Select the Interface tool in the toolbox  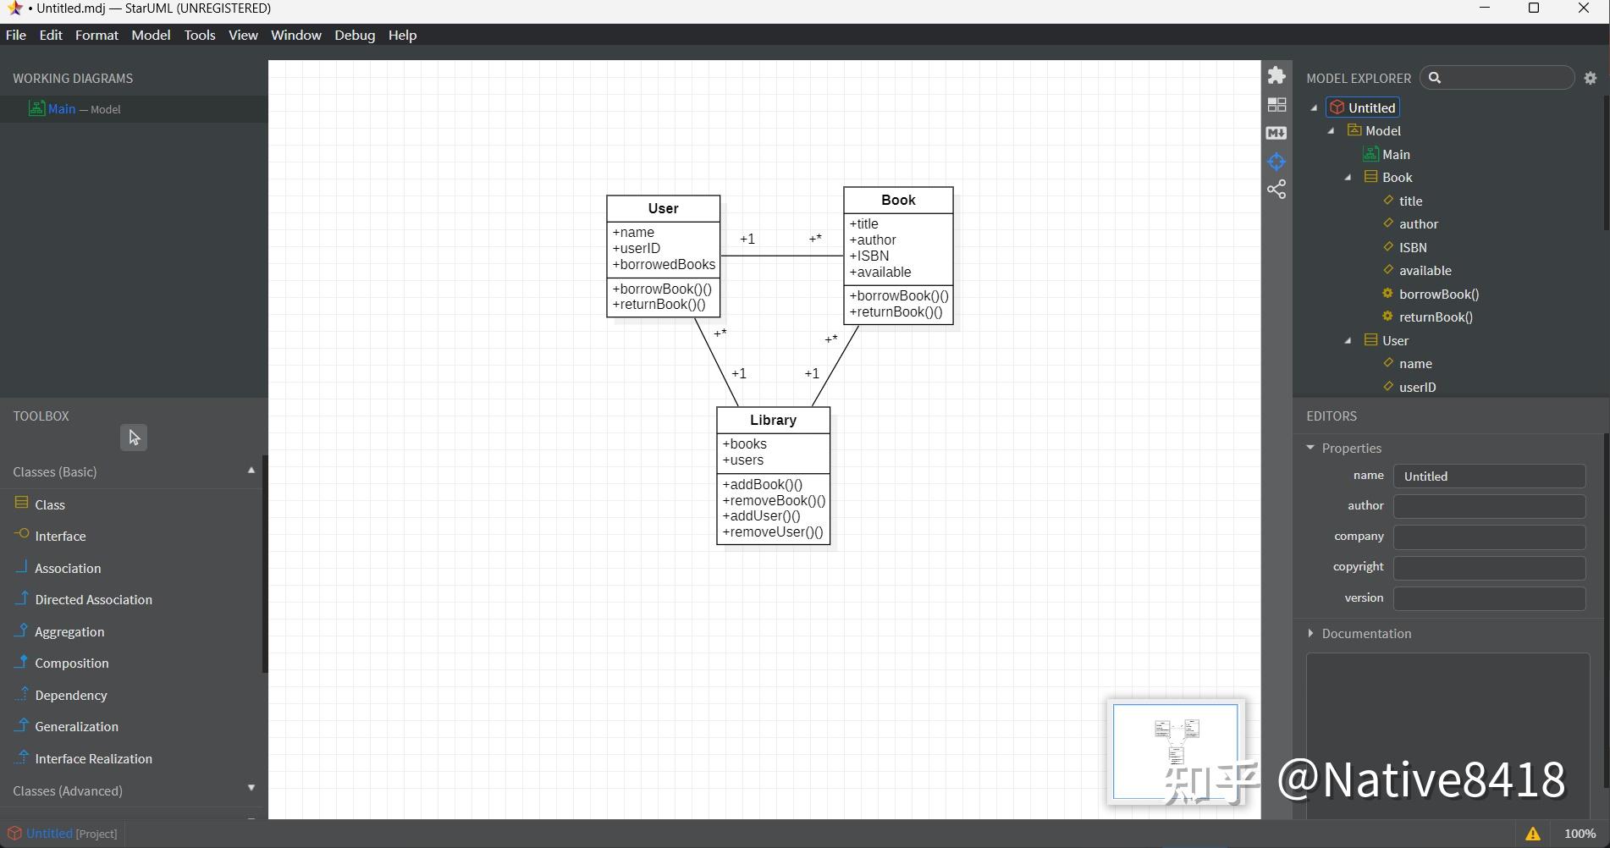click(60, 536)
